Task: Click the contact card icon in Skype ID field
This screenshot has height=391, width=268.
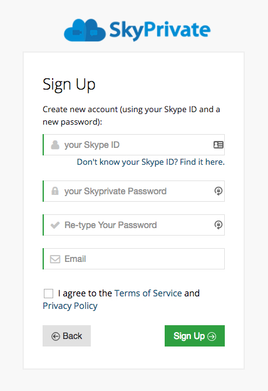Action: pos(218,145)
